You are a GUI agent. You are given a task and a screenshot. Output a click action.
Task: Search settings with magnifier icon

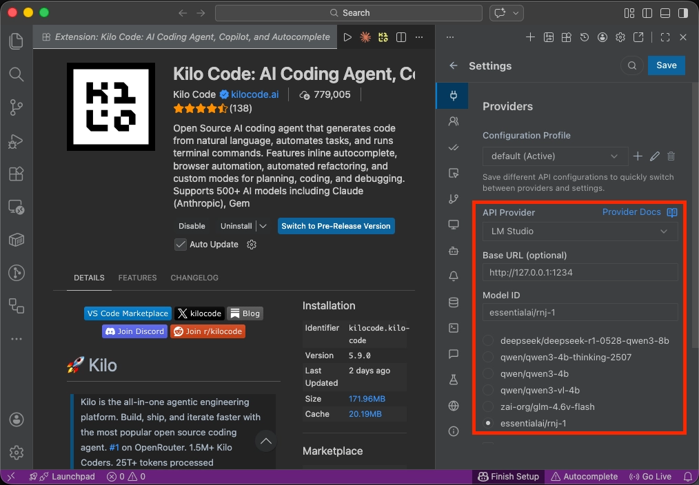631,65
